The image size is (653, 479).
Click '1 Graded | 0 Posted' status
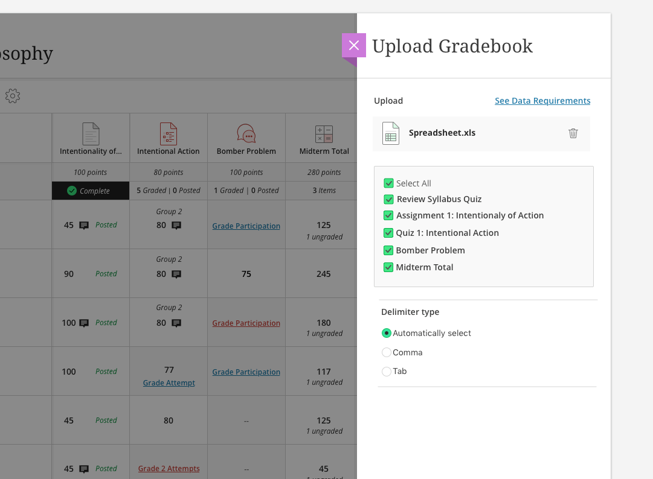click(246, 191)
